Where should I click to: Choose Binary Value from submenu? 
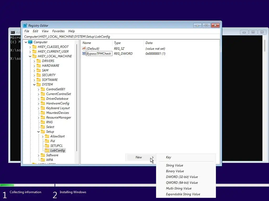tap(186, 171)
